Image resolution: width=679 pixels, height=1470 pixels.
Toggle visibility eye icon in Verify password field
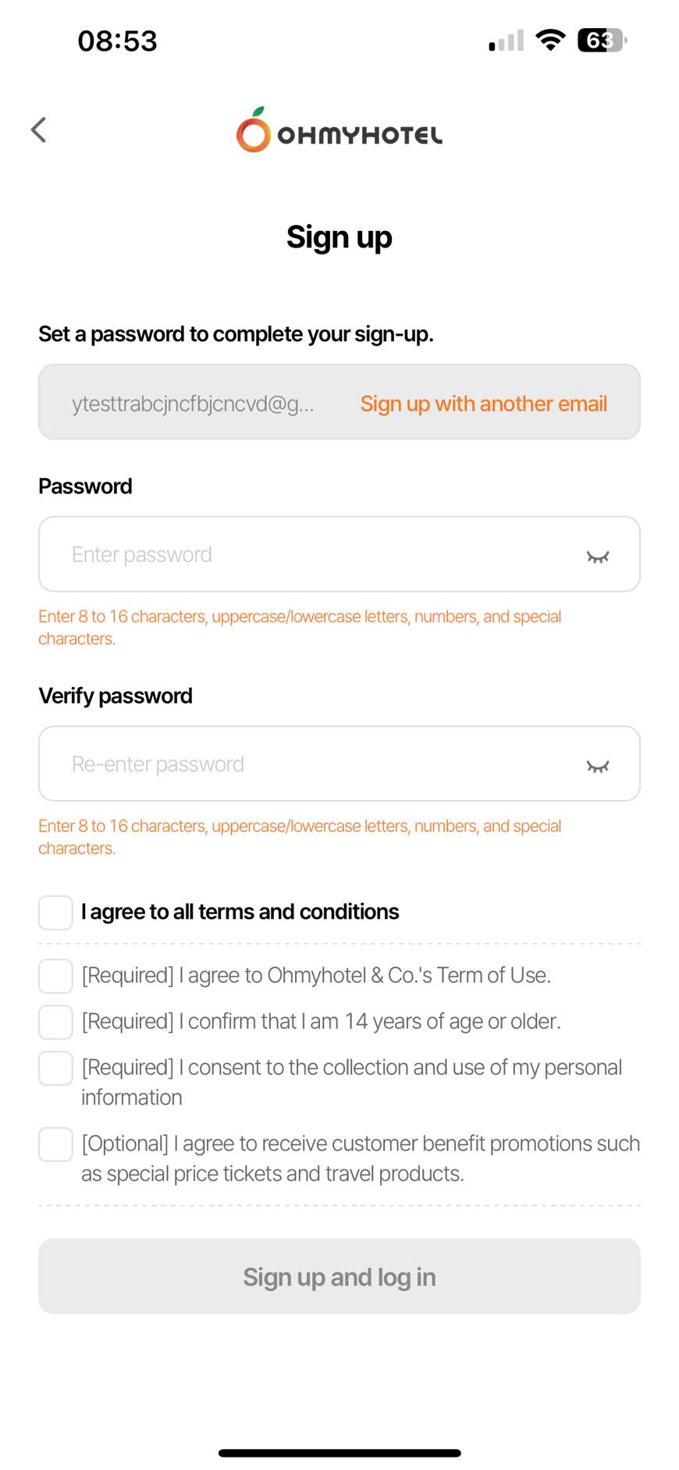point(597,765)
